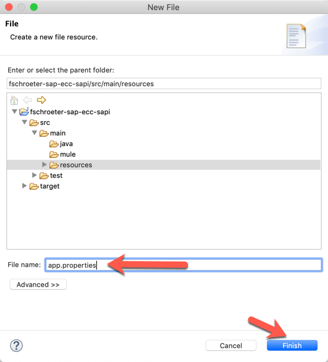The width and height of the screenshot is (328, 362).
Task: Click the Finish button
Action: coord(292,346)
